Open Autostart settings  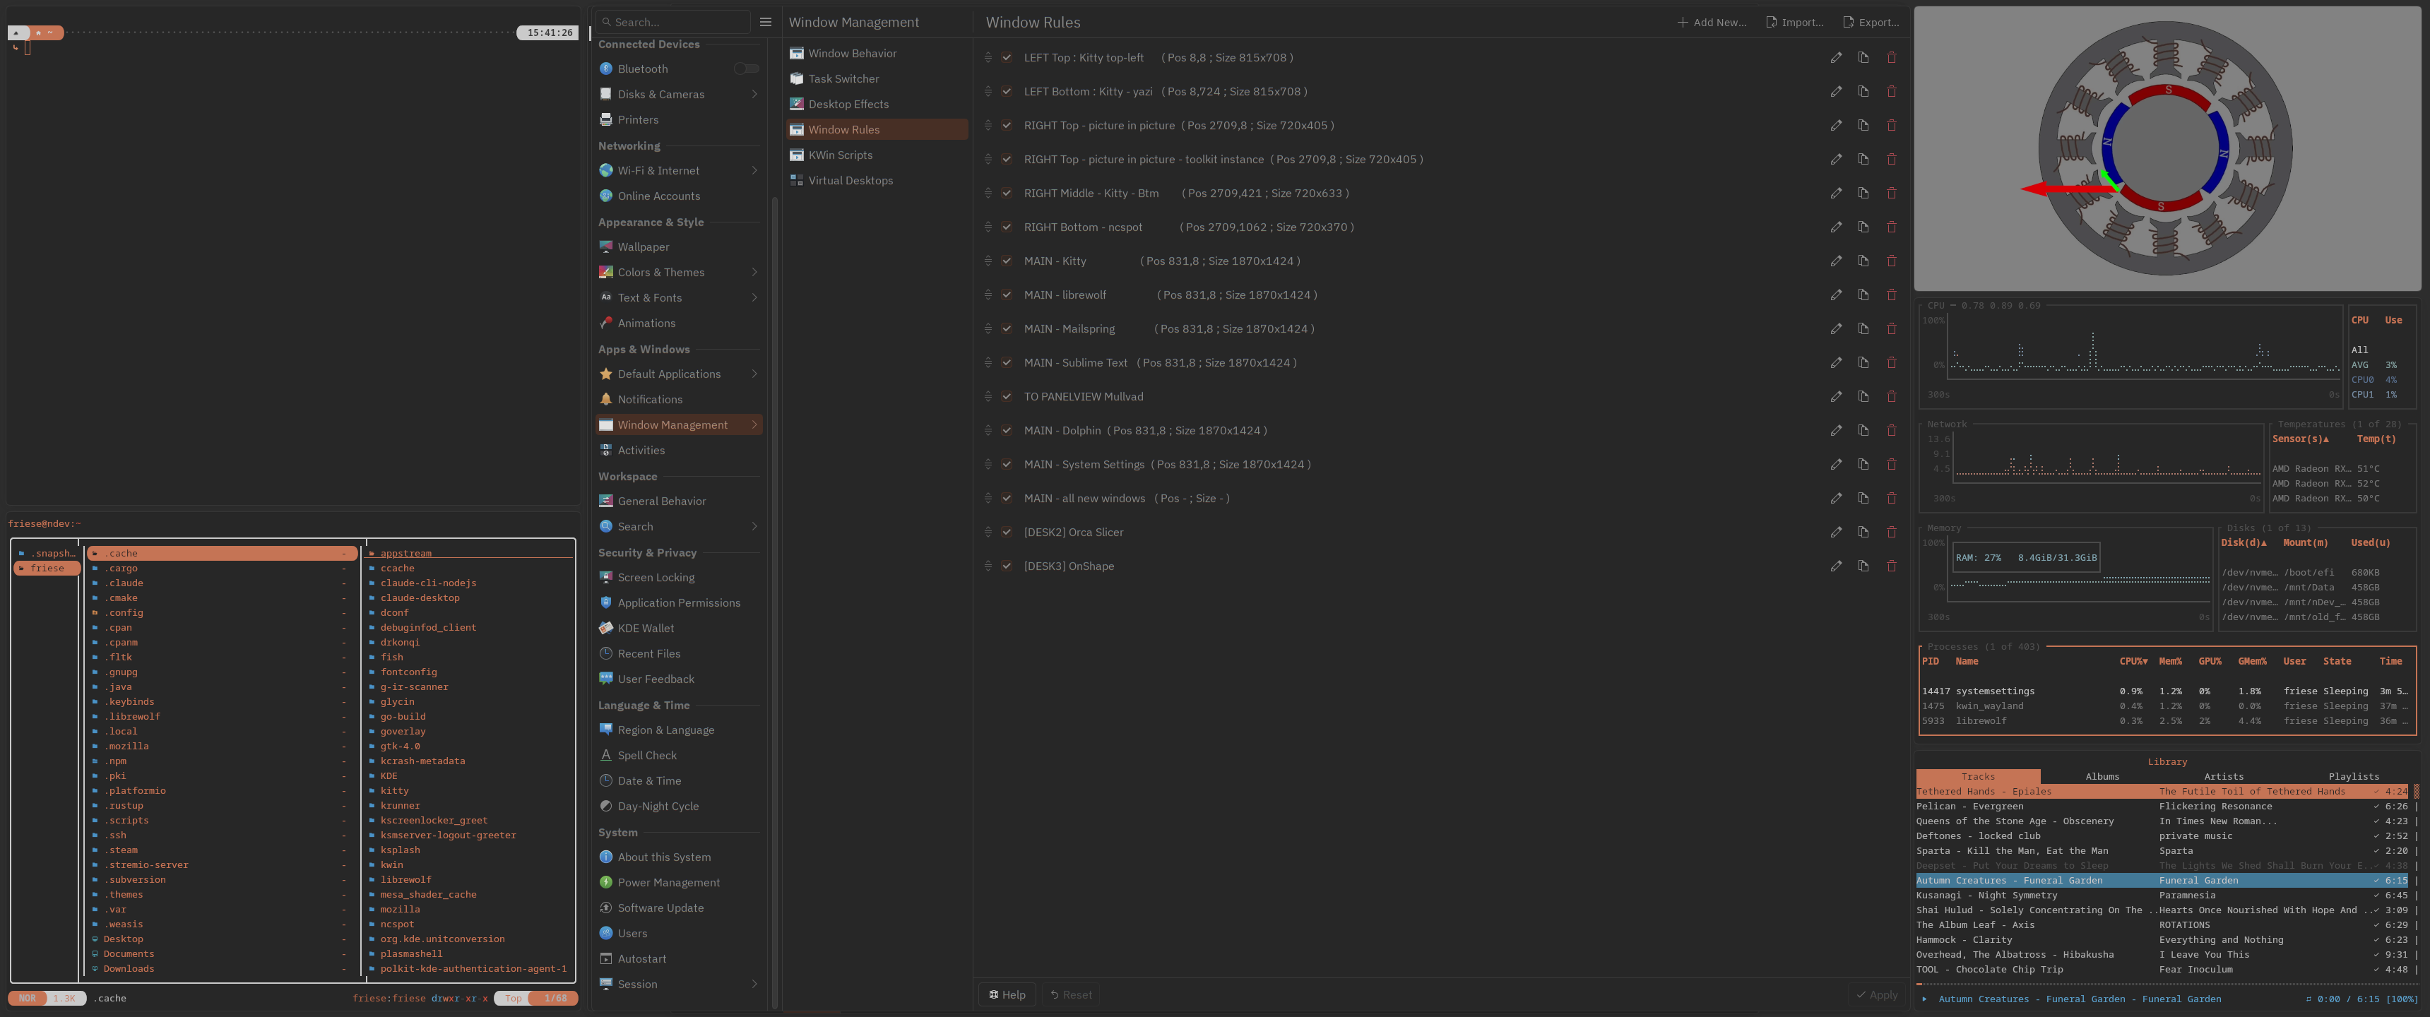(679, 960)
